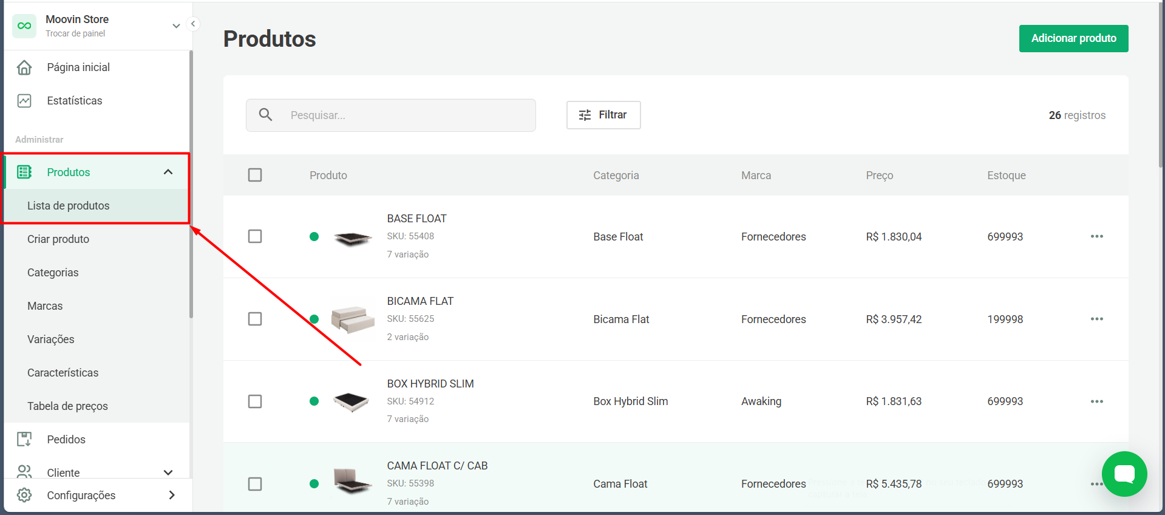Viewport: 1165px width, 515px height.
Task: Click the Configurações gear icon
Action: point(24,495)
